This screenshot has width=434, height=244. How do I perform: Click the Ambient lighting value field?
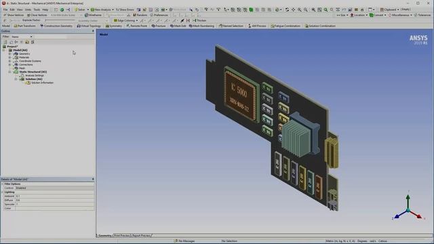54,196
